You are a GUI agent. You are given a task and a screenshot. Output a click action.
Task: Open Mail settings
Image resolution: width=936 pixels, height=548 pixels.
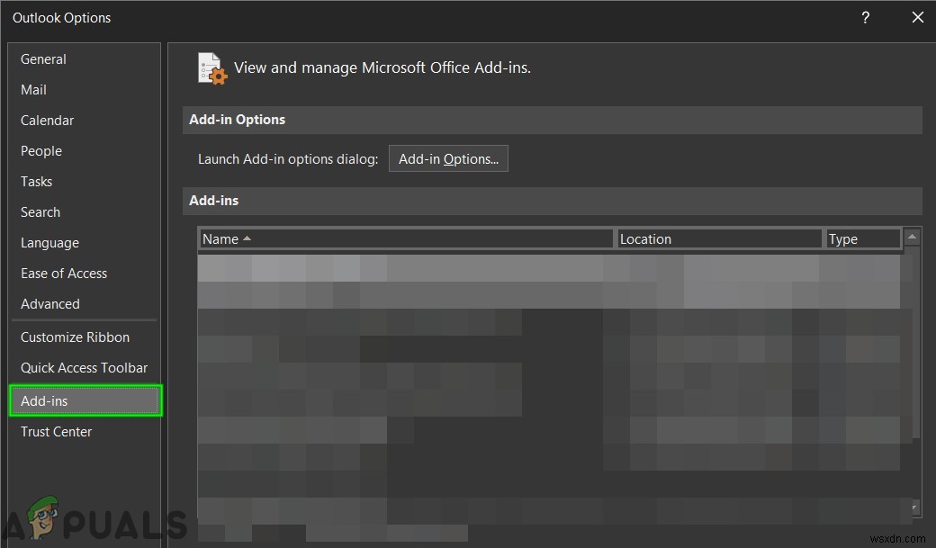(33, 89)
